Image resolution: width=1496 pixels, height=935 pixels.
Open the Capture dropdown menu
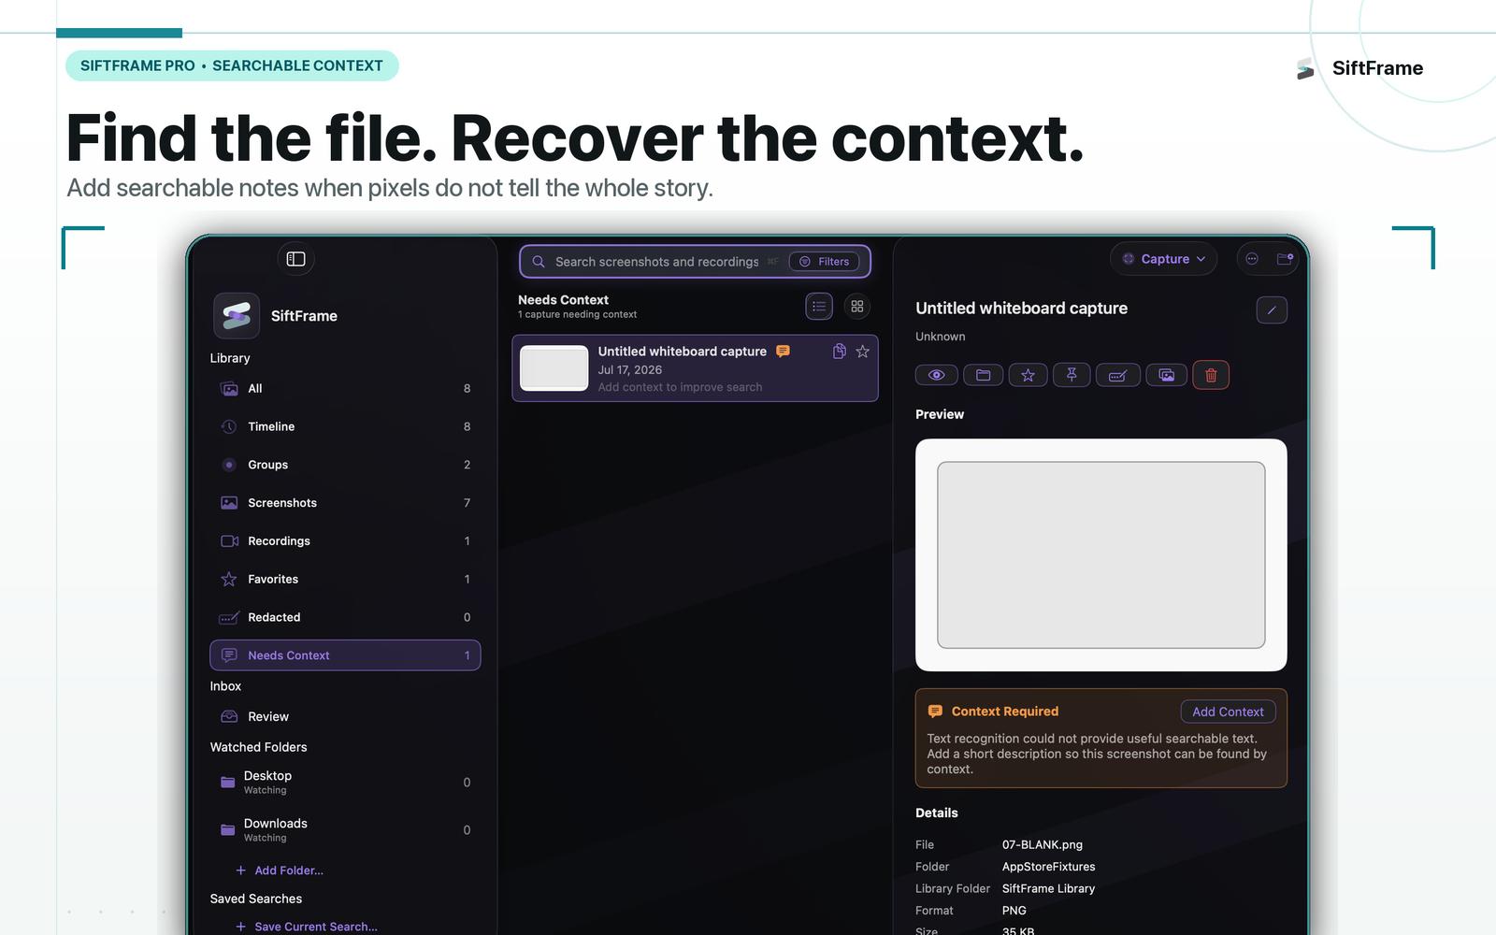click(1164, 259)
